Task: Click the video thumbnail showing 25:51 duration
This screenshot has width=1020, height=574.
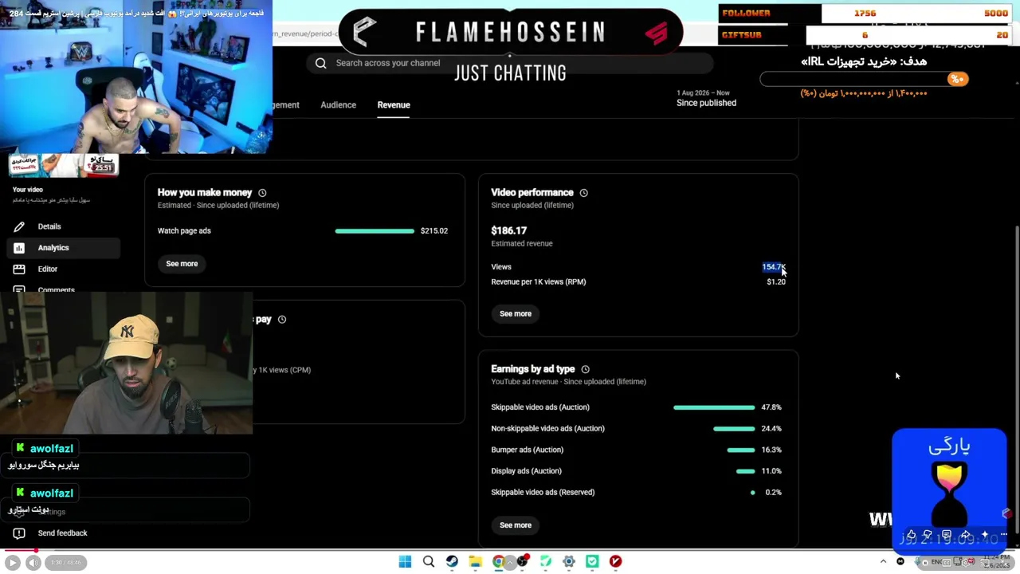Action: (x=64, y=165)
